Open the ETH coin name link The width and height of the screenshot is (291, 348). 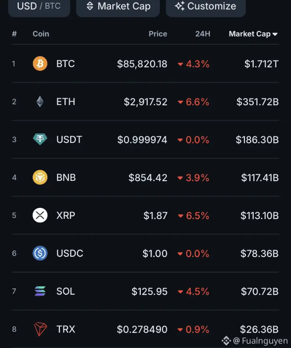point(66,102)
